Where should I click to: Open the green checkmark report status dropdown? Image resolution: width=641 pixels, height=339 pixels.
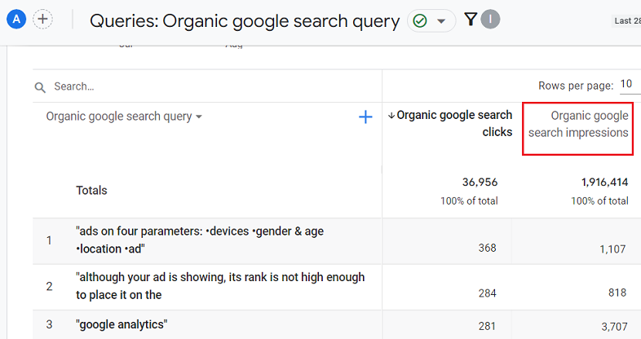431,20
